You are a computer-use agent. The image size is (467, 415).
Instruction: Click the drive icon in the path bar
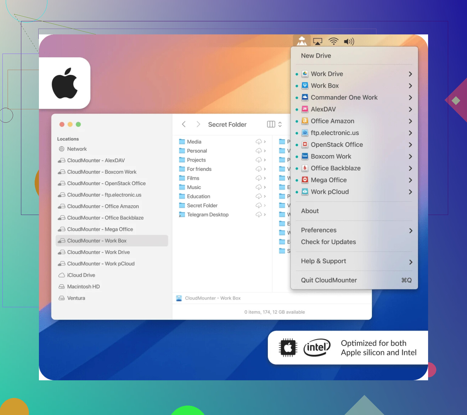point(179,298)
